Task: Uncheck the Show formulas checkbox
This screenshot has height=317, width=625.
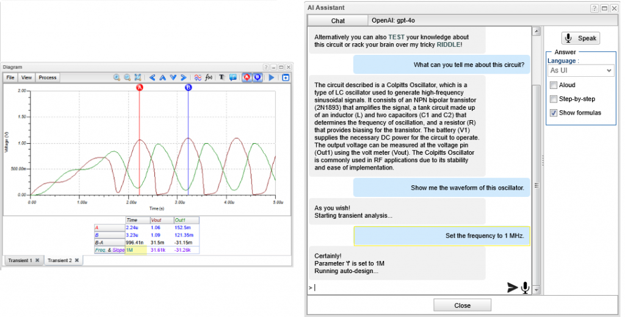Action: 553,113
